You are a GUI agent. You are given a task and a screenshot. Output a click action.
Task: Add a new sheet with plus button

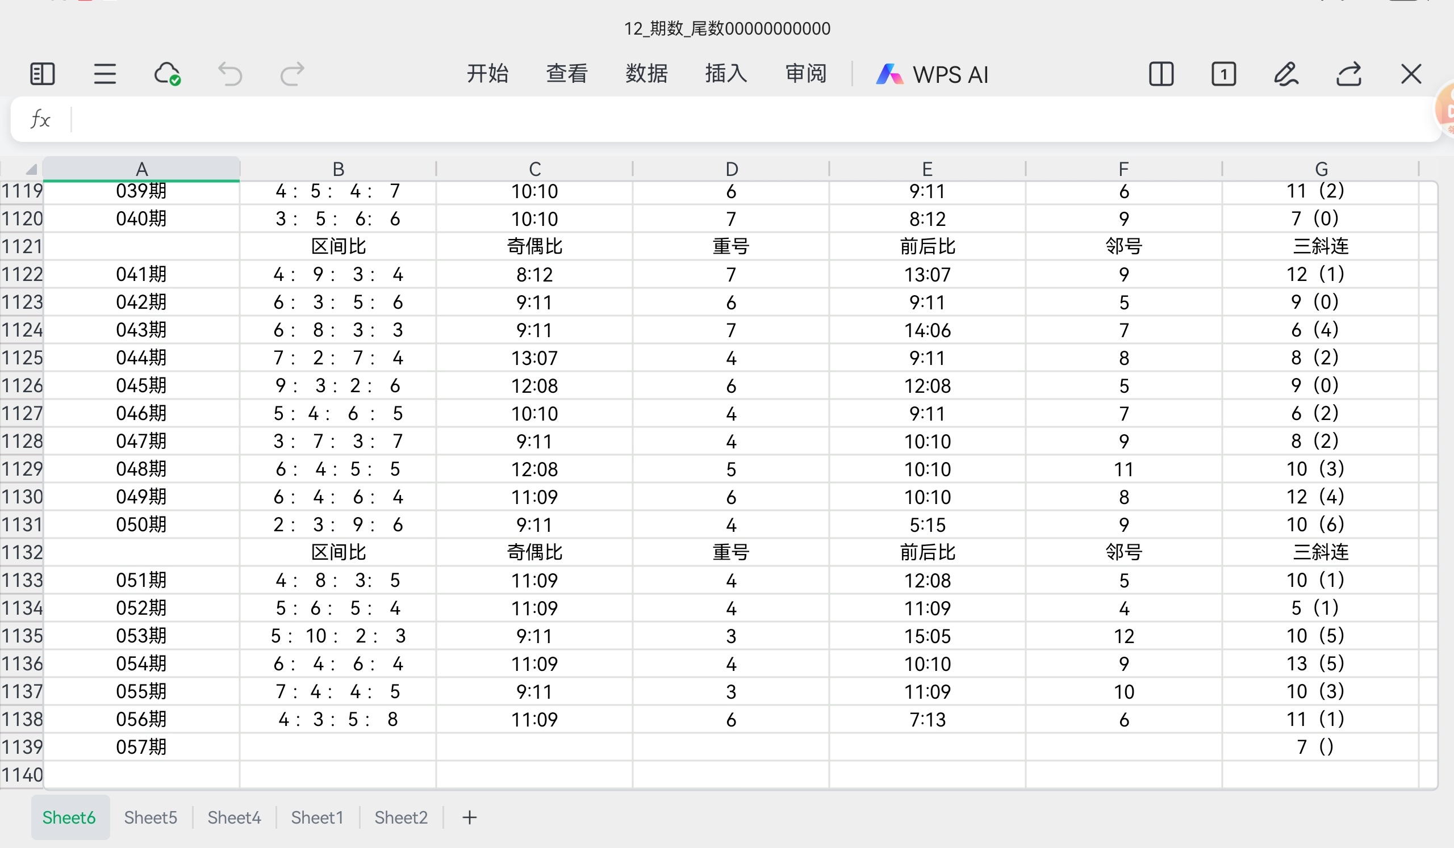470,817
